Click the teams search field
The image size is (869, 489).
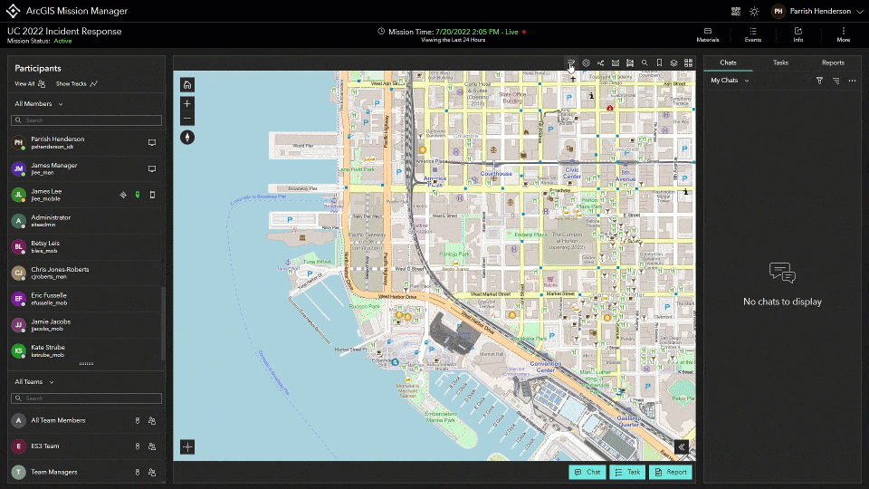[x=87, y=398]
